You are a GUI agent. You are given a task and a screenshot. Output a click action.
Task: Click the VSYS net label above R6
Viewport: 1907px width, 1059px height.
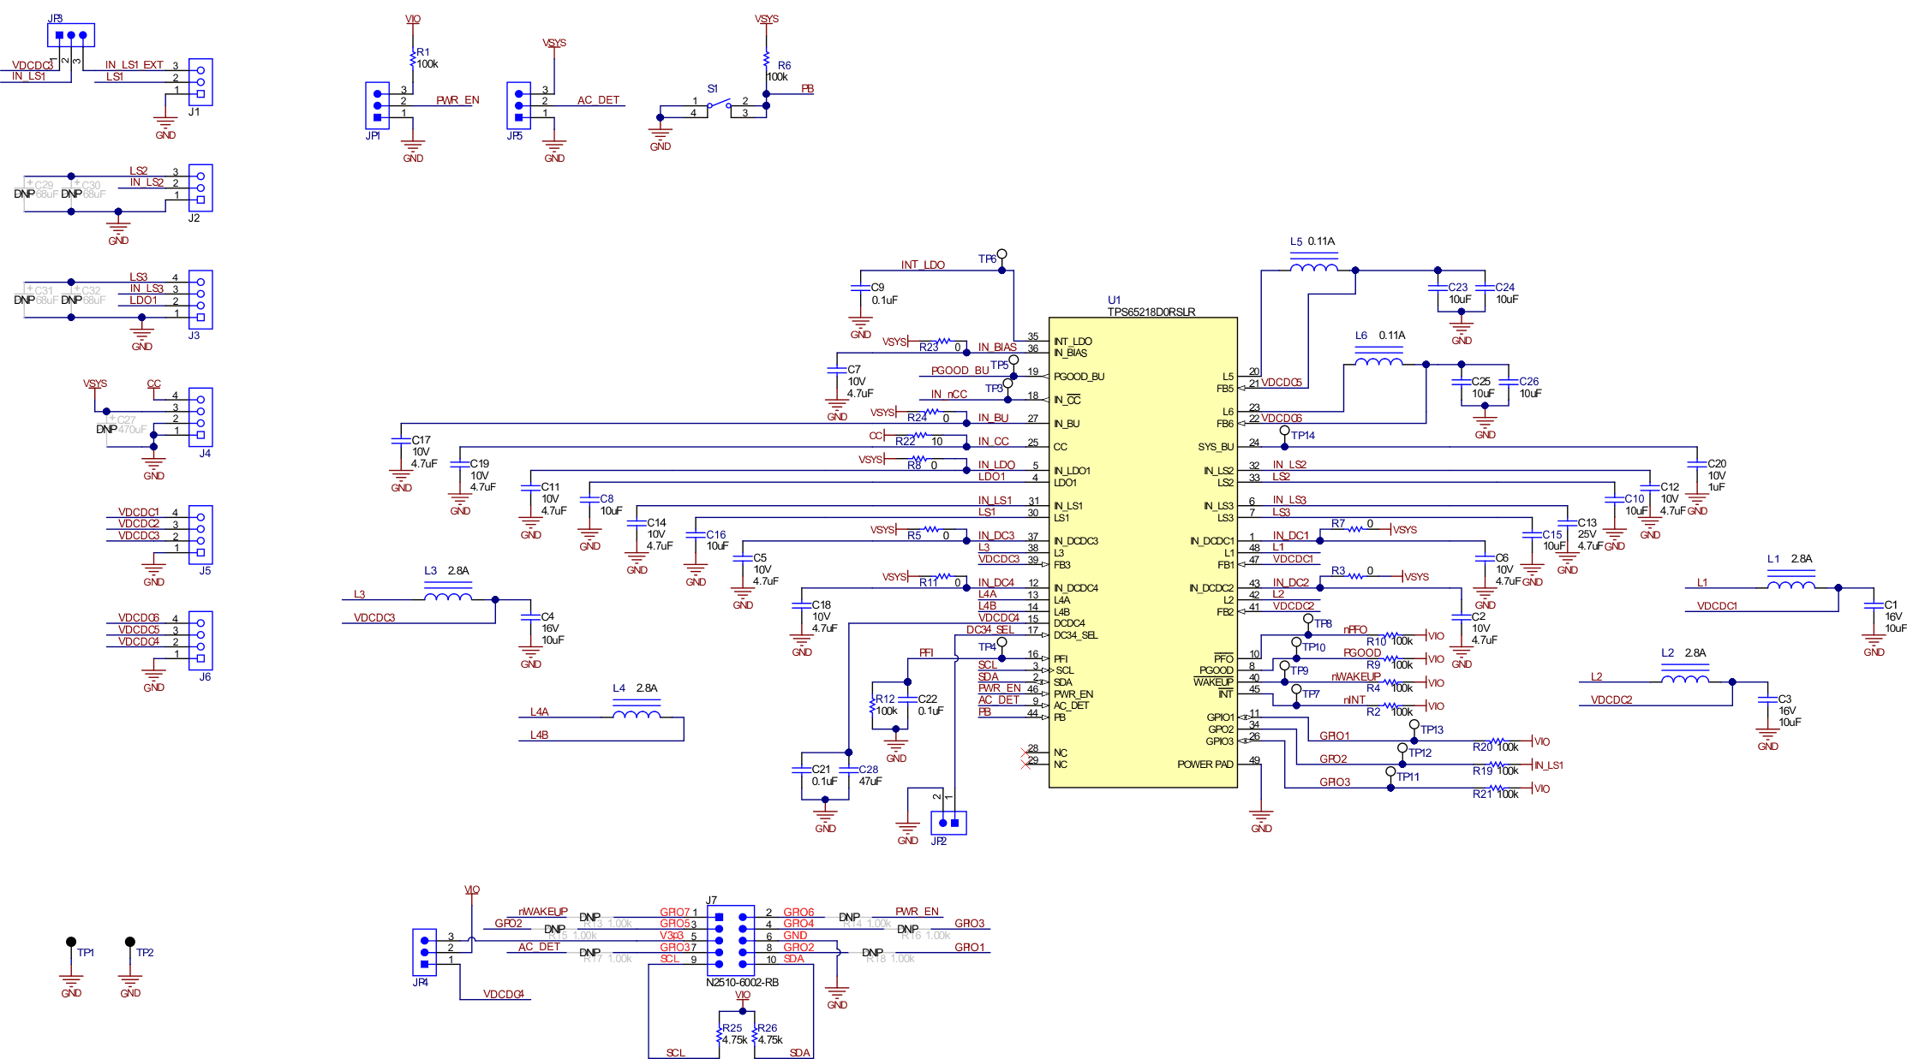[765, 18]
